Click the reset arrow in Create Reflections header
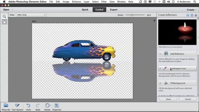 tap(192, 15)
